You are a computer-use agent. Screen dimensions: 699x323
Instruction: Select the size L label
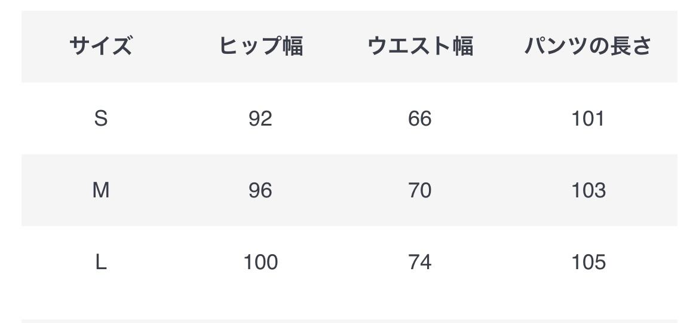tap(100, 262)
